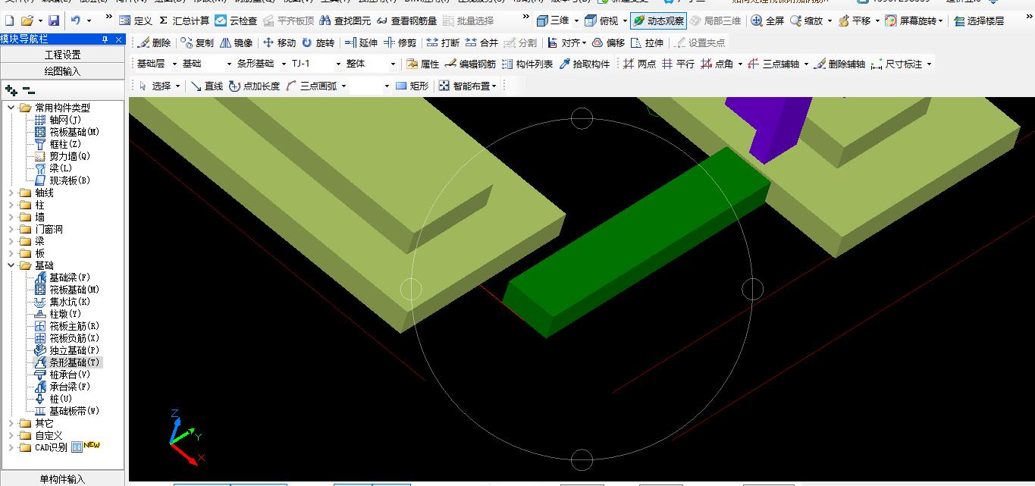Select the 复制 copy tool

coord(198,42)
